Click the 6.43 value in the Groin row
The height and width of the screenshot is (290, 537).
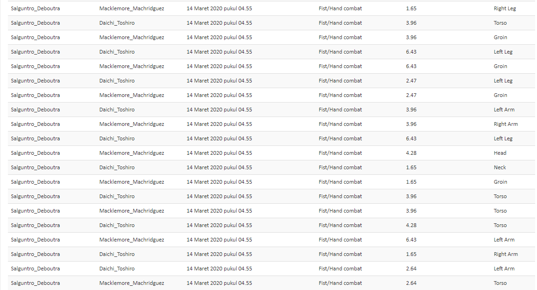[411, 66]
